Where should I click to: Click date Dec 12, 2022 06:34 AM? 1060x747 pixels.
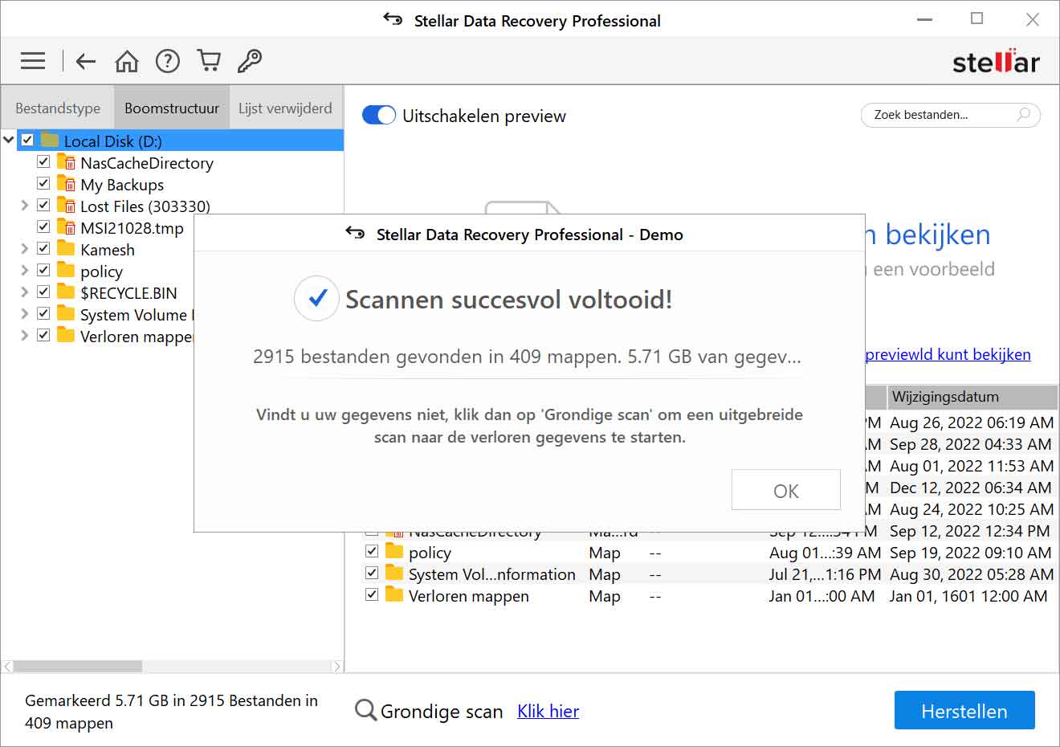coord(971,488)
